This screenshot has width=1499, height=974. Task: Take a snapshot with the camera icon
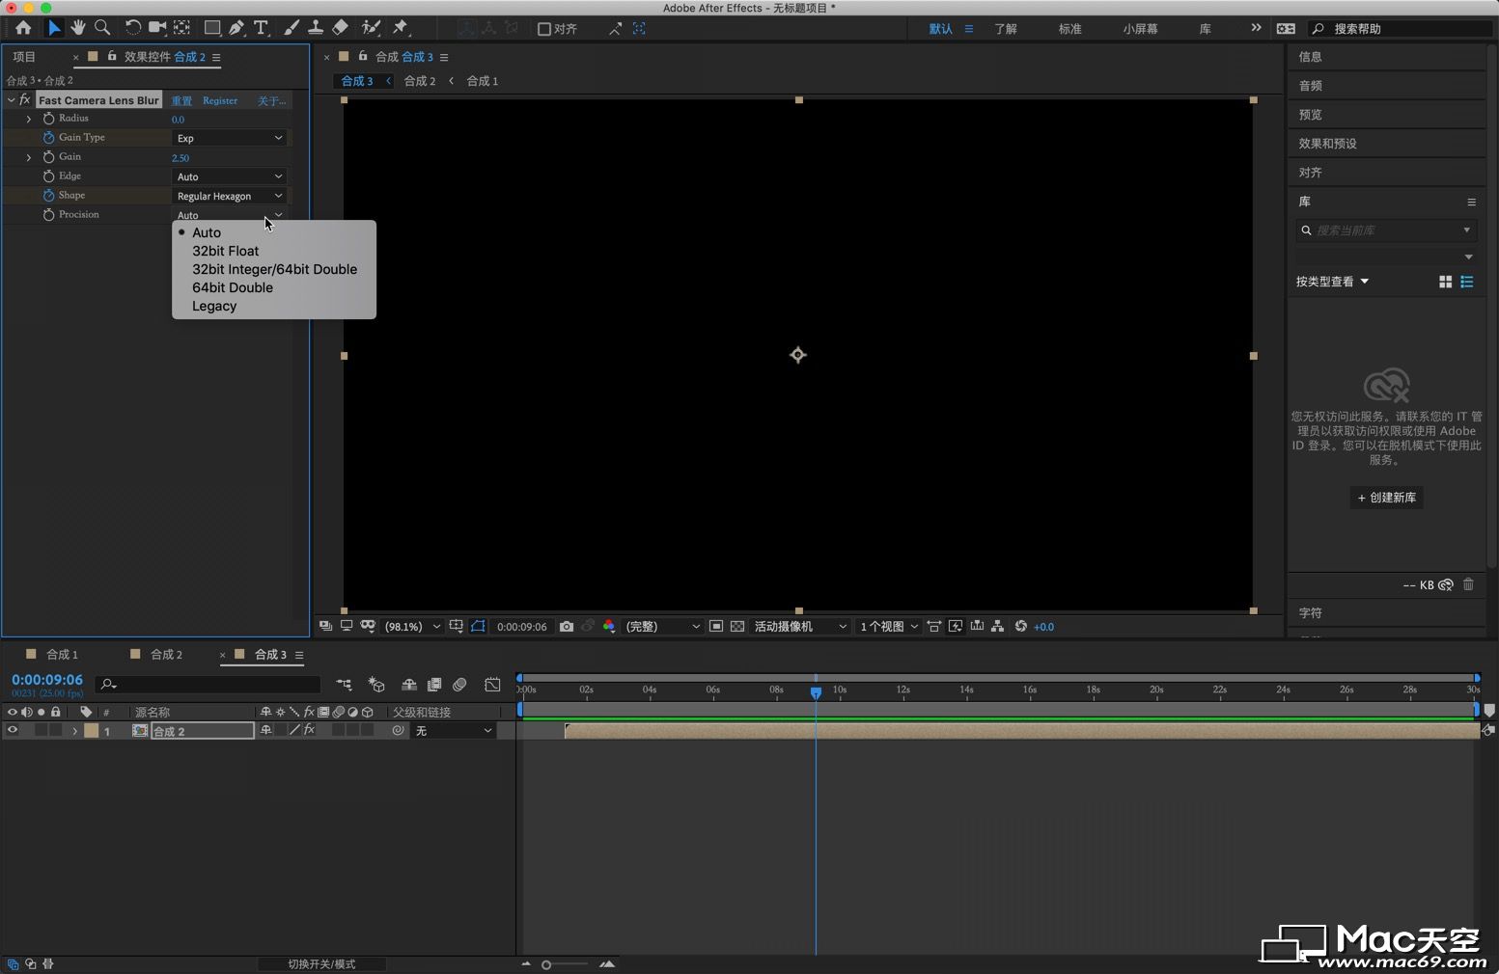click(x=567, y=626)
